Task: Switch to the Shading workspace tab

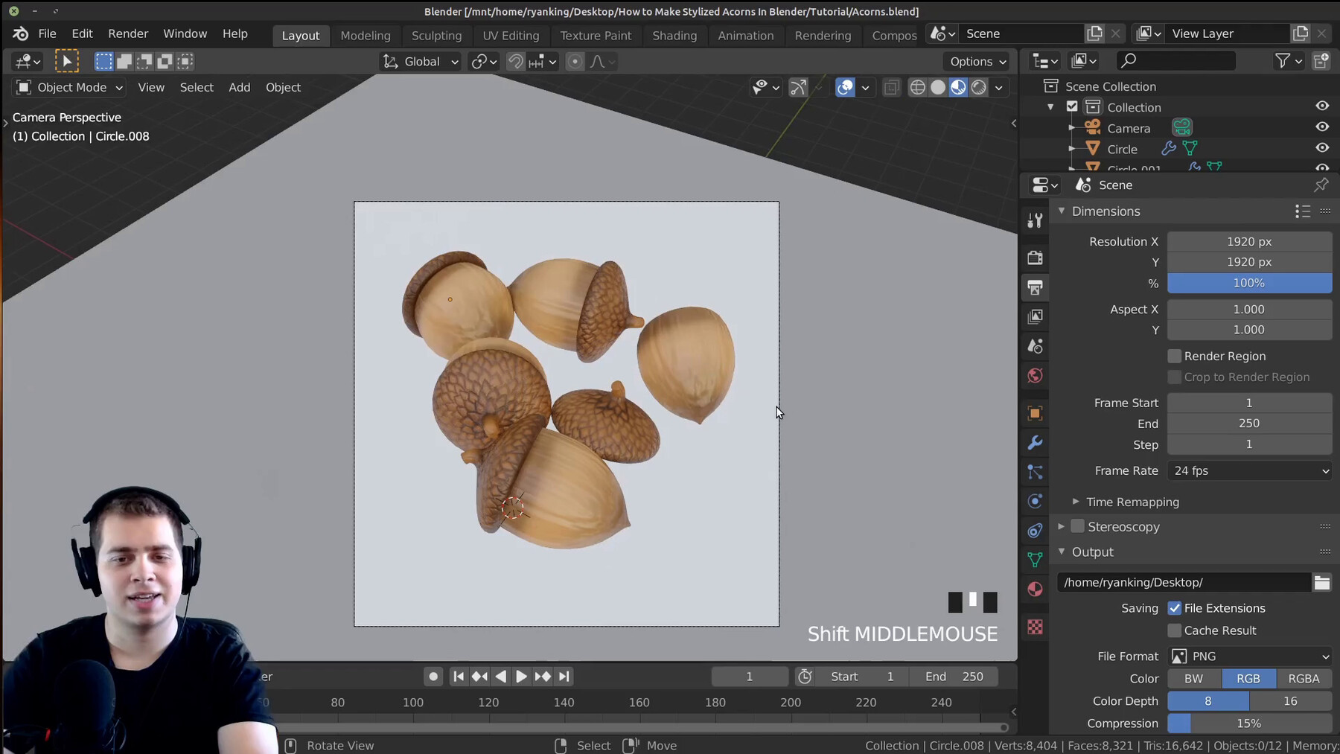Action: (x=674, y=36)
